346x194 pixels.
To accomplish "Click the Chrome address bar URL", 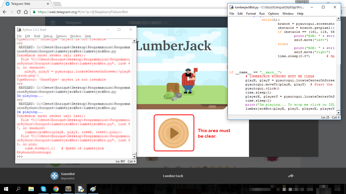I will pyautogui.click(x=83, y=12).
